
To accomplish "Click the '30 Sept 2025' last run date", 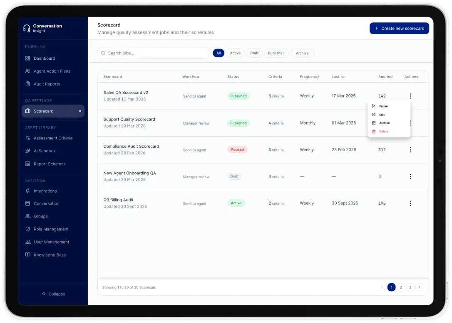I will (x=345, y=203).
